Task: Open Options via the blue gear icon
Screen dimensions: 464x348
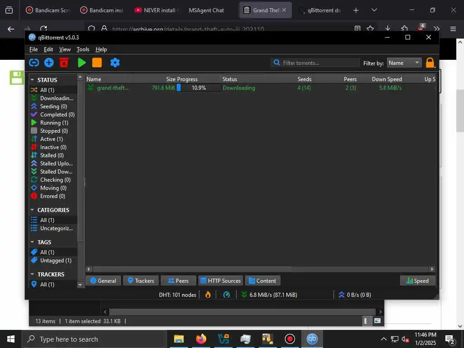Action: pos(115,63)
